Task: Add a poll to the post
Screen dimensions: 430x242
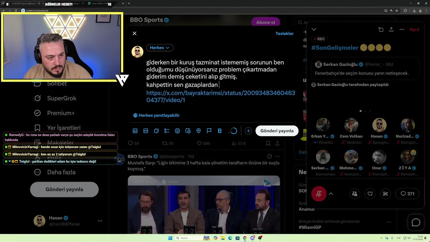Action: point(167,131)
